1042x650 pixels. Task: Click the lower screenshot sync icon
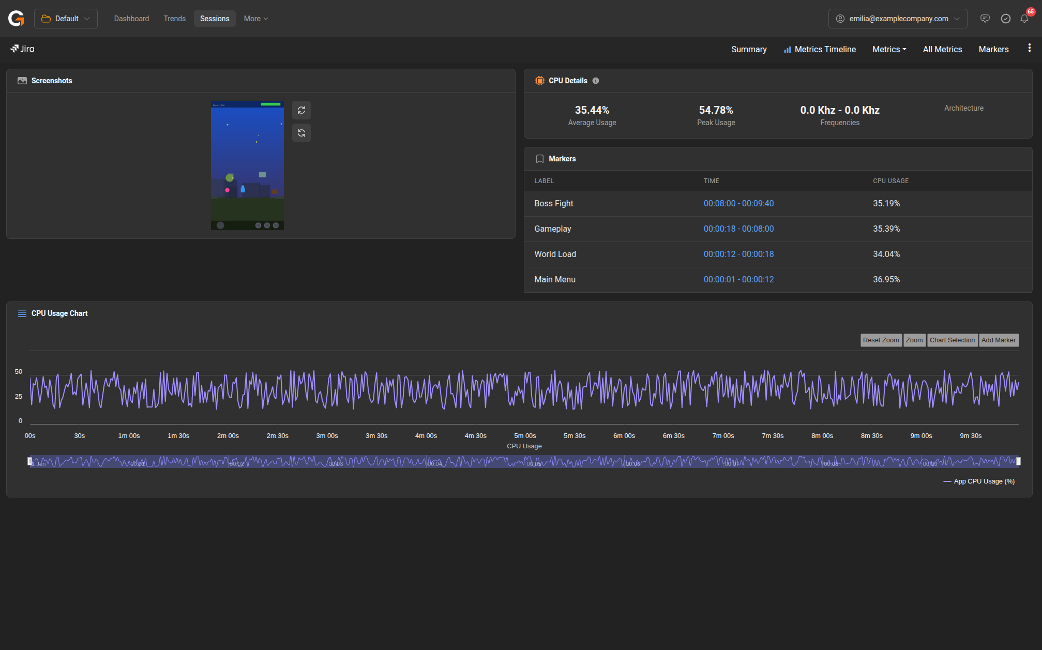pos(301,133)
